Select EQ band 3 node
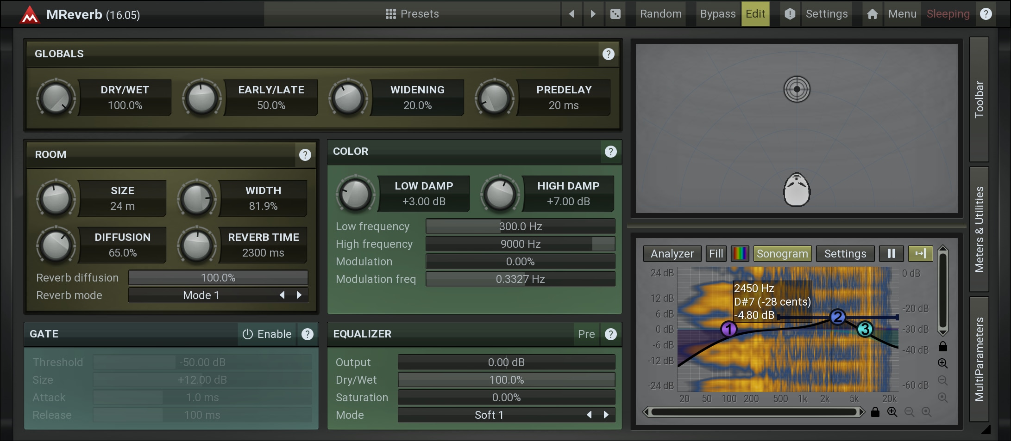This screenshot has height=441, width=1011. point(865,329)
